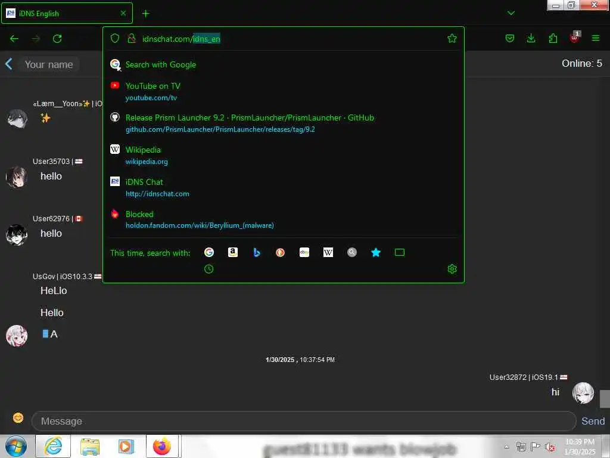Pick the iDNS Chat suggestion
Screen dimensions: 610x458
[x=283, y=188]
